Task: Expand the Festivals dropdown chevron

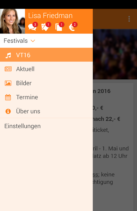Action: [x=33, y=41]
